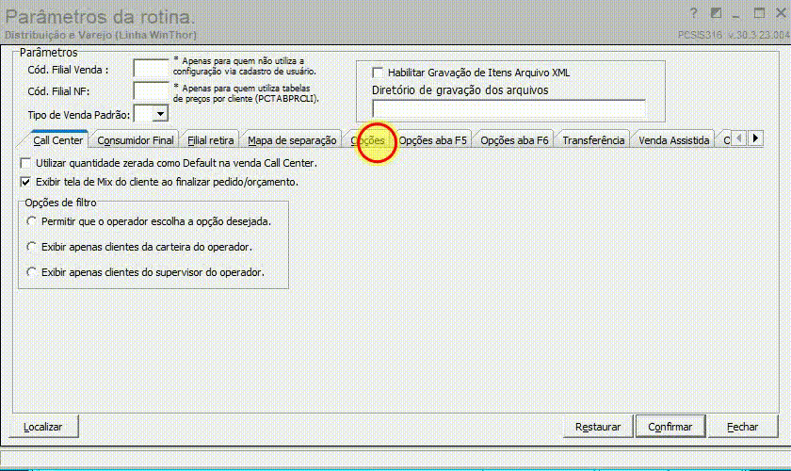Select Exibir apenas clientes do supervisor option

pos(31,272)
